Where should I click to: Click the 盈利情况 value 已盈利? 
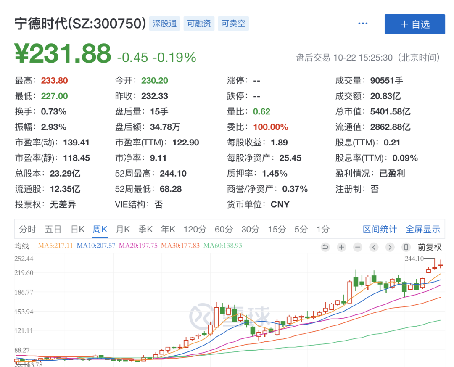[392, 174]
